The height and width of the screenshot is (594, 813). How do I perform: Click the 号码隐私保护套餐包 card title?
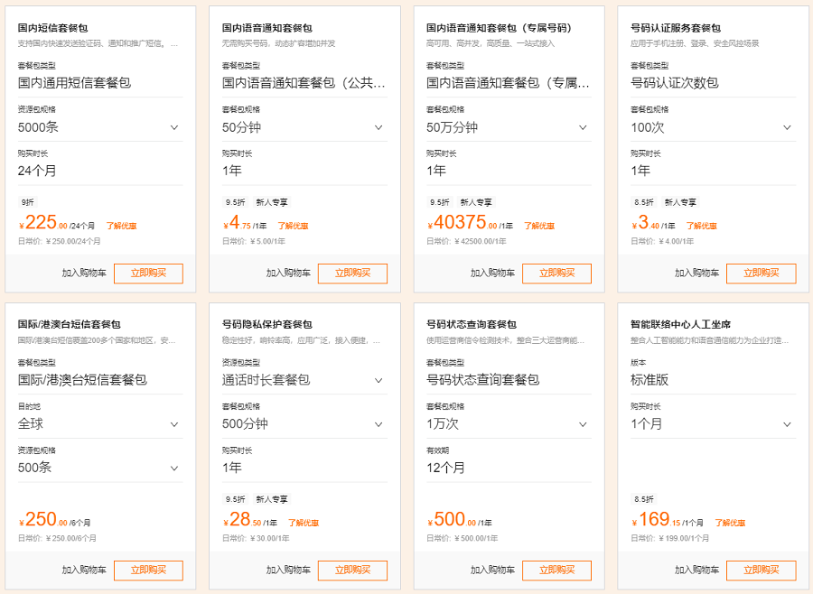pyautogui.click(x=267, y=324)
